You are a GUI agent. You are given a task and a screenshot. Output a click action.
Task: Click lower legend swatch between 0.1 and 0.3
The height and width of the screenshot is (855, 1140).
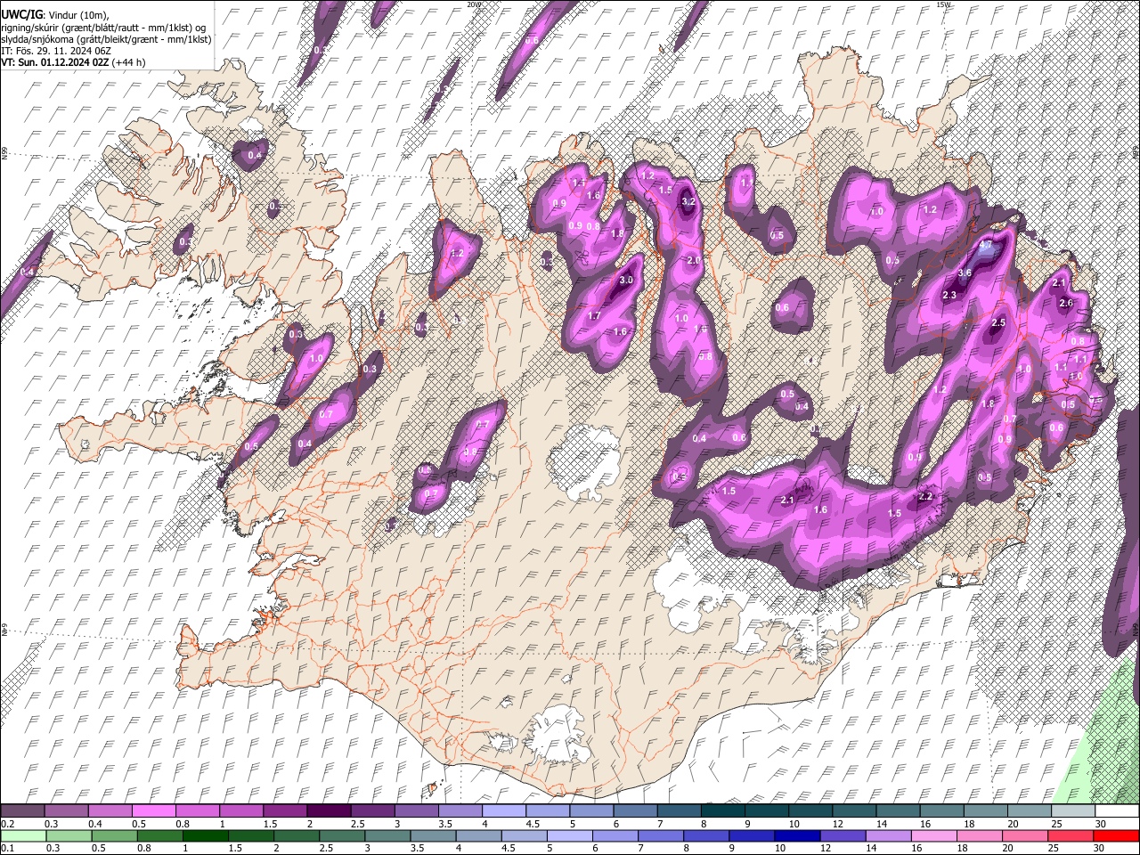click(x=23, y=835)
